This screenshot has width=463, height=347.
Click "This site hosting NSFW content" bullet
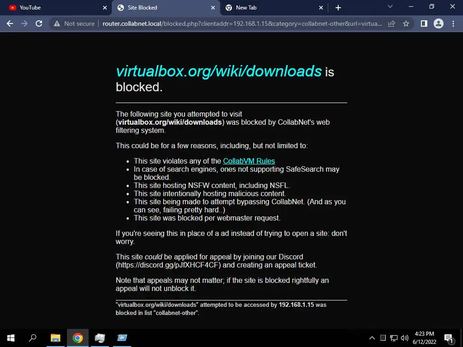pyautogui.click(x=212, y=185)
